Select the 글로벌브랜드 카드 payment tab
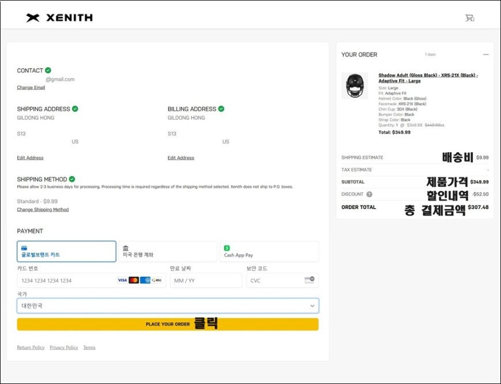The image size is (501, 384). point(66,251)
